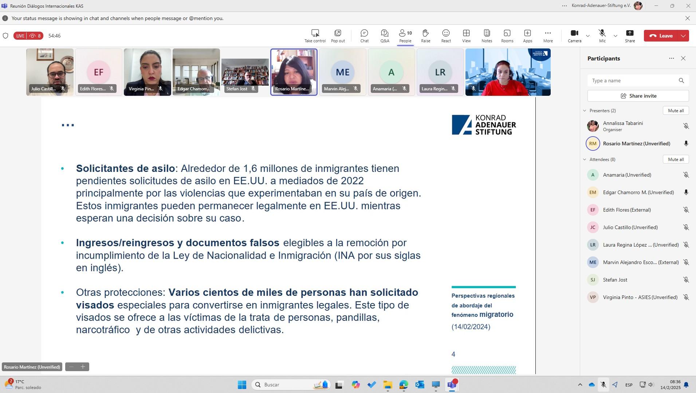Open dropdown arrow next to Leave

coord(683,36)
